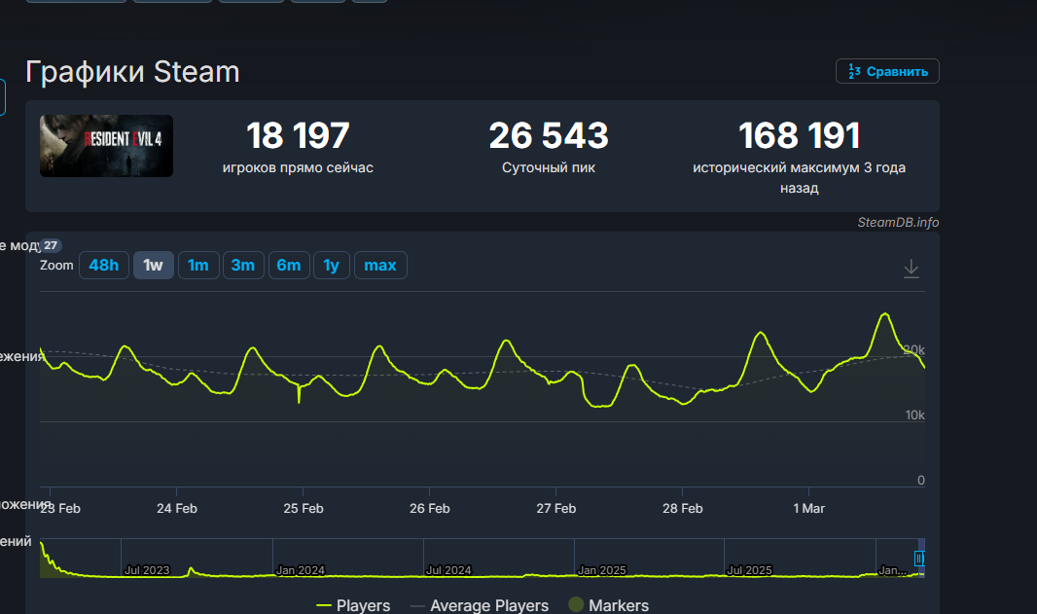Switch chart zoom to 1m
The height and width of the screenshot is (614, 1037).
(x=198, y=266)
